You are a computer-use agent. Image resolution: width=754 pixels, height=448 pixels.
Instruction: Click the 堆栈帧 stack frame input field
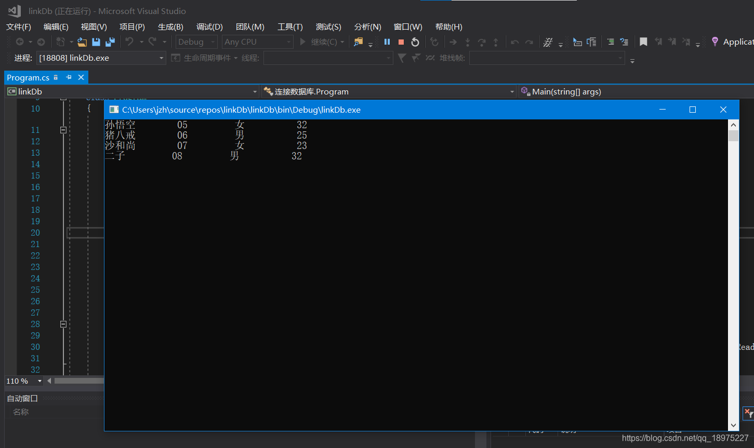[x=547, y=58]
